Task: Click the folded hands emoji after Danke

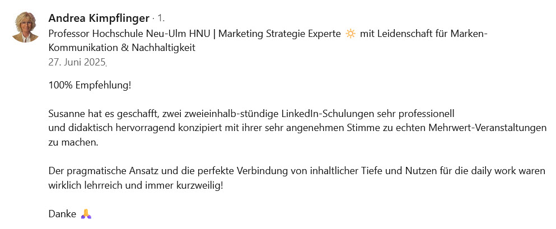Action: click(x=86, y=214)
